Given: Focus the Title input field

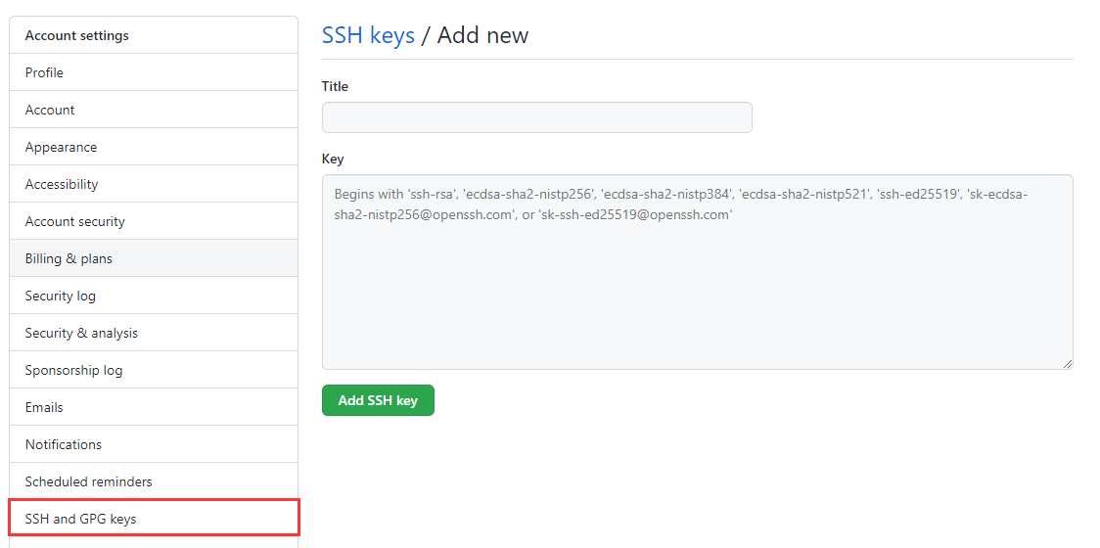Looking at the screenshot, I should tap(536, 117).
